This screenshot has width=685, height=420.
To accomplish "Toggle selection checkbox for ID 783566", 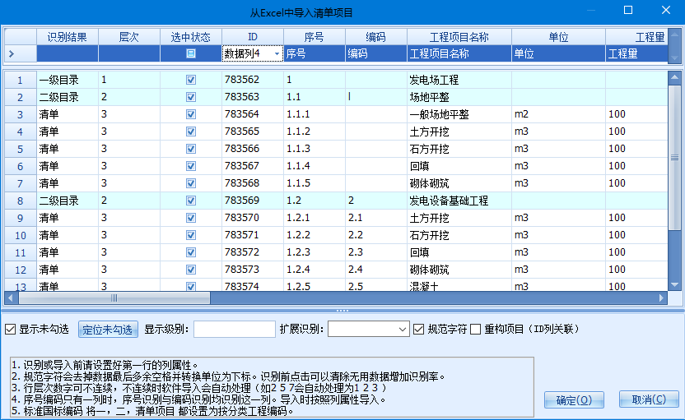I will click(x=191, y=149).
